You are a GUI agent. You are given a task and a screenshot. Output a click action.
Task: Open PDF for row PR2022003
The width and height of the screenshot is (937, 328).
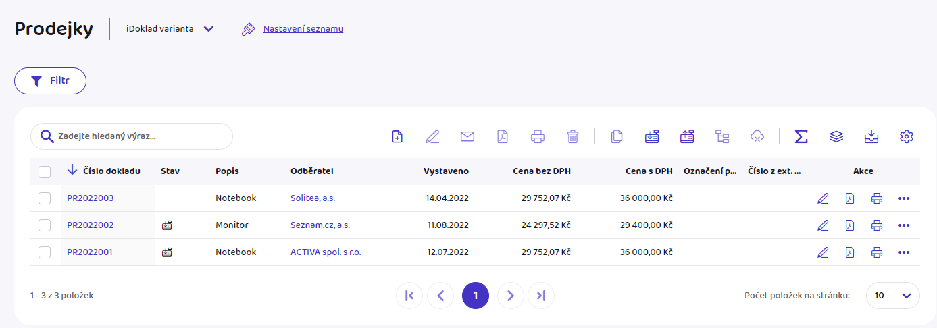coord(850,198)
